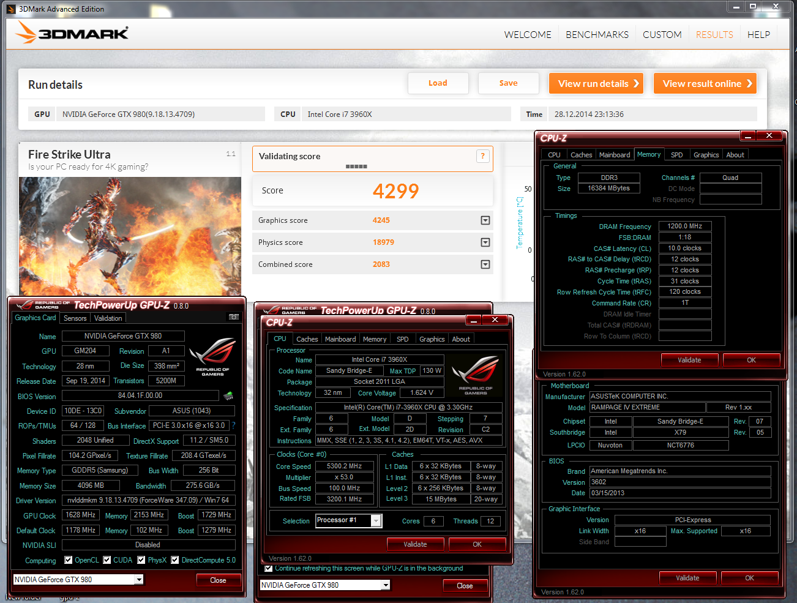
Task: Click the DRAM Frequency 1200.0 MHz value
Action: [x=685, y=227]
